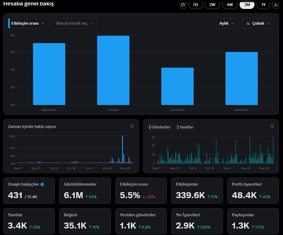The height and width of the screenshot is (235, 283).
Task: Click the -22% change indicator
Action: 149,197
